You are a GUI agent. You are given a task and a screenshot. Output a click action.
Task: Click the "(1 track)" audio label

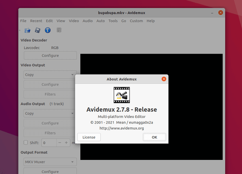point(56,104)
